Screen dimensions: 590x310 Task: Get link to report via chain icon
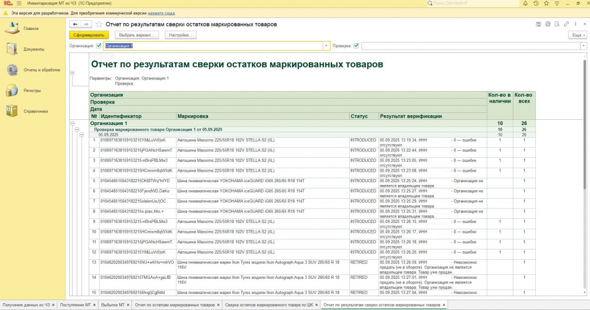[566, 24]
